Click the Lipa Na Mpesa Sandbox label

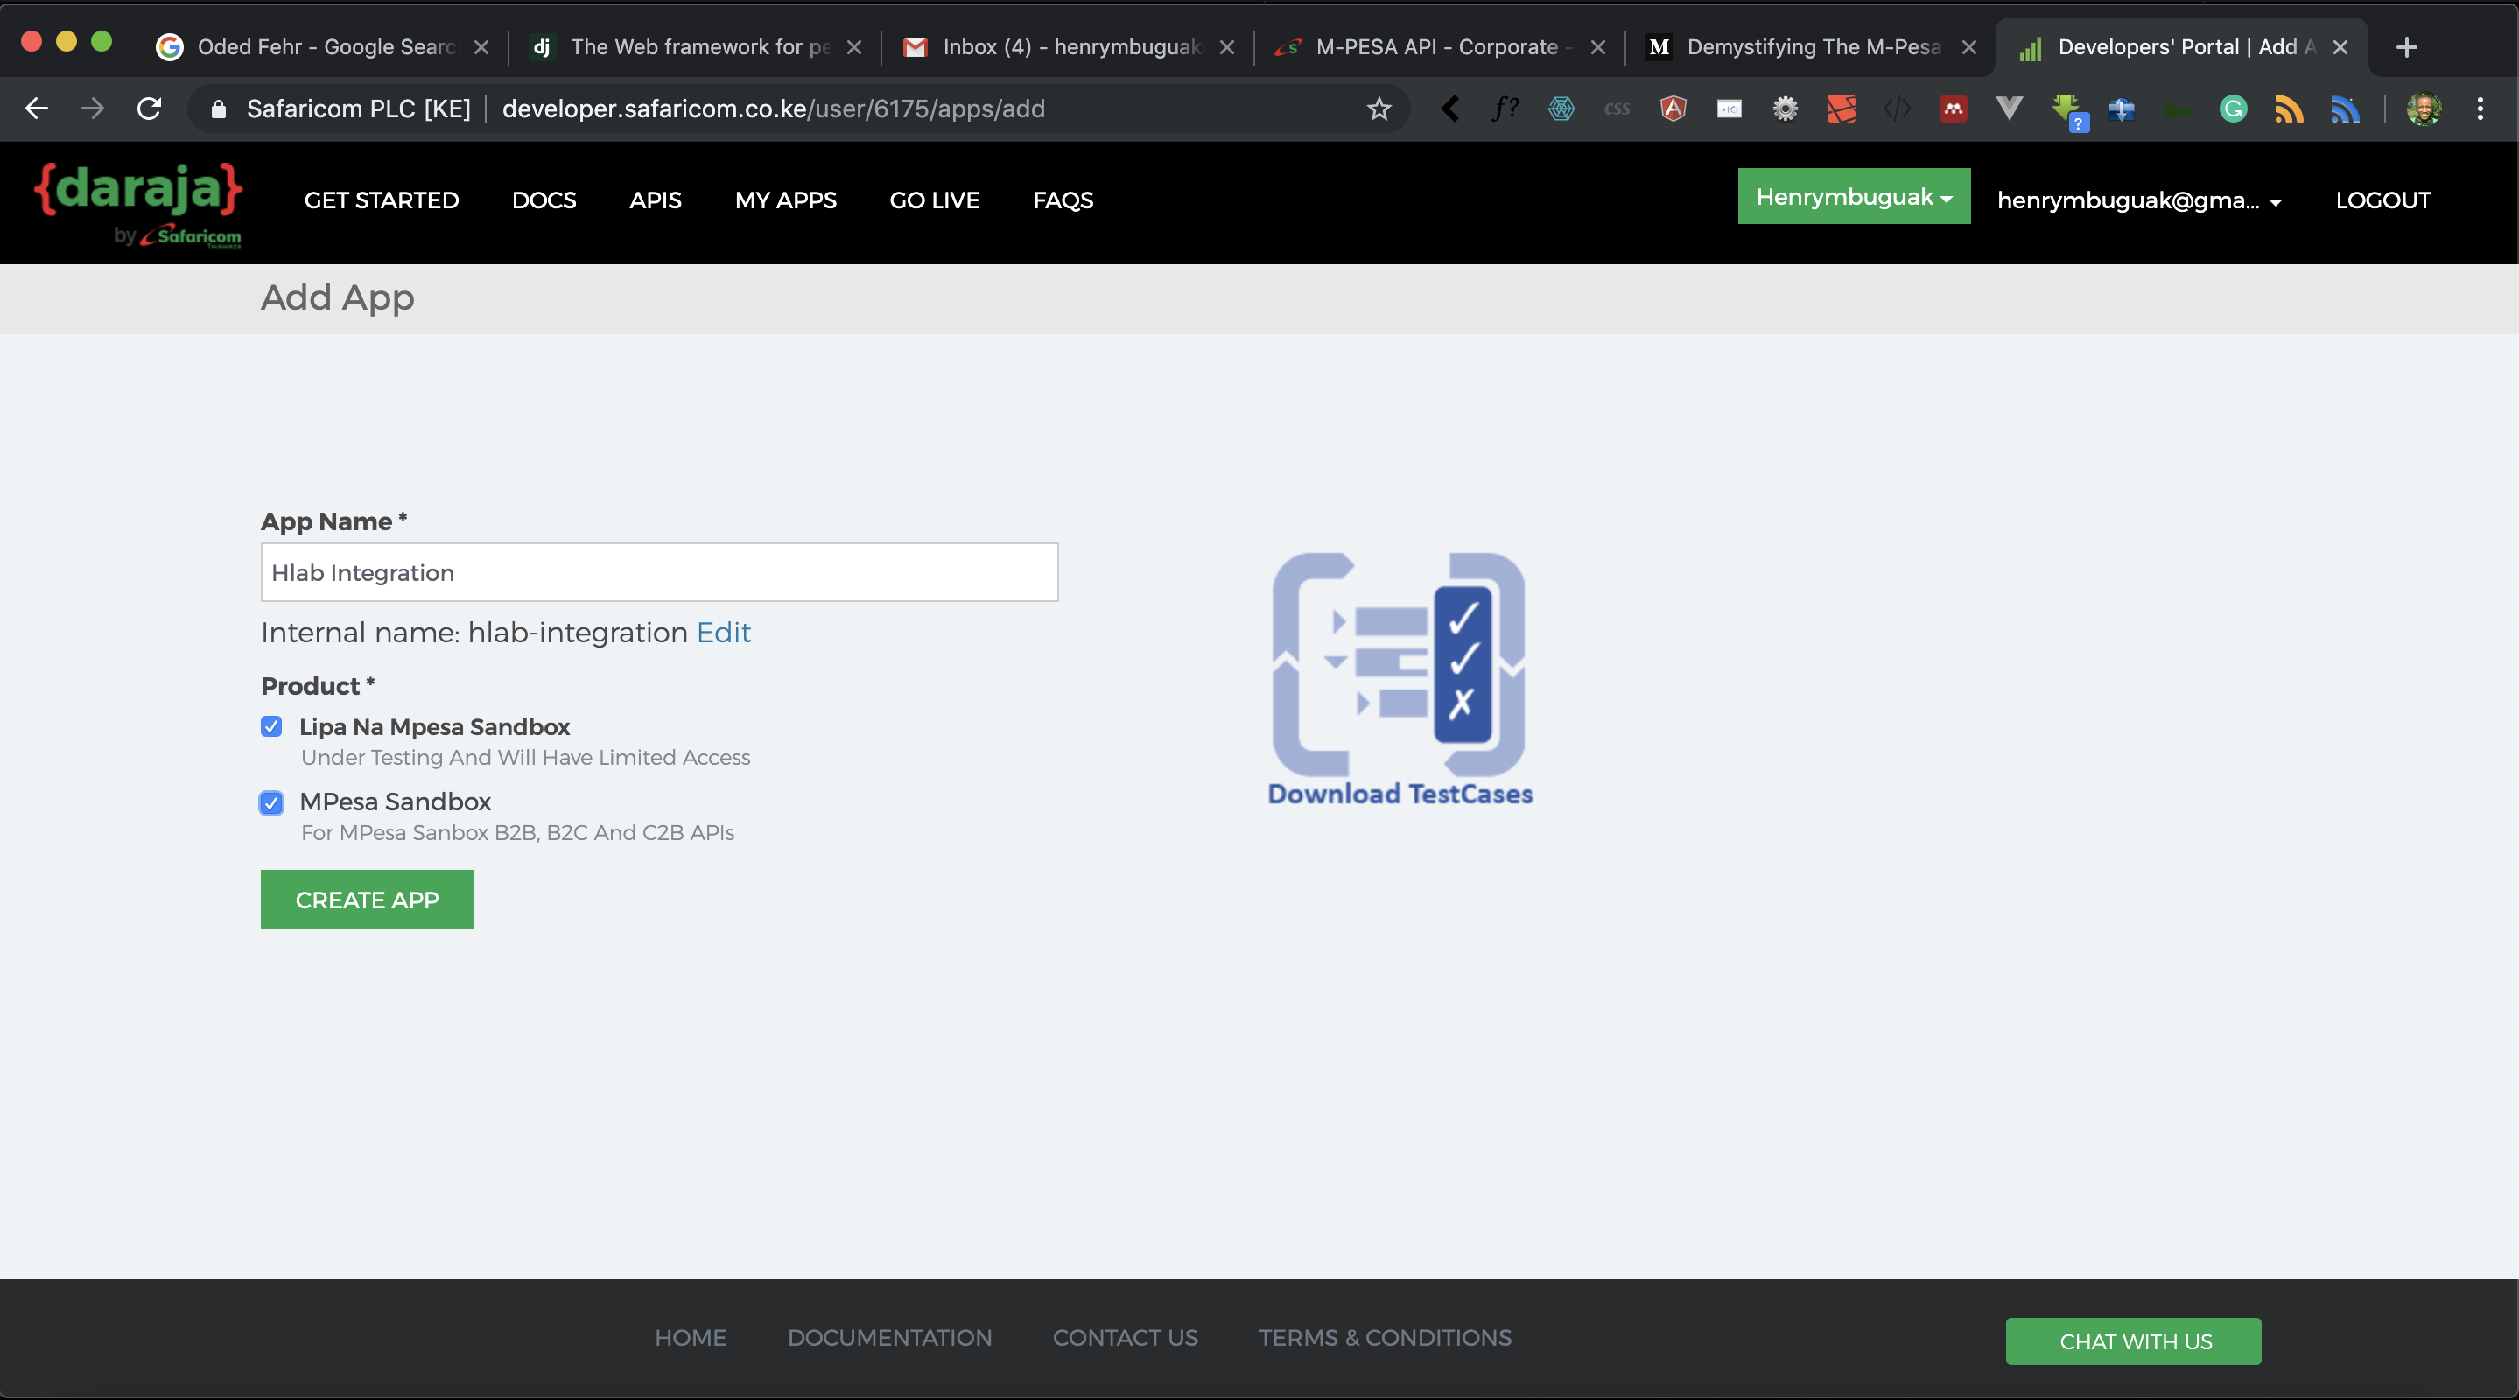(x=434, y=726)
